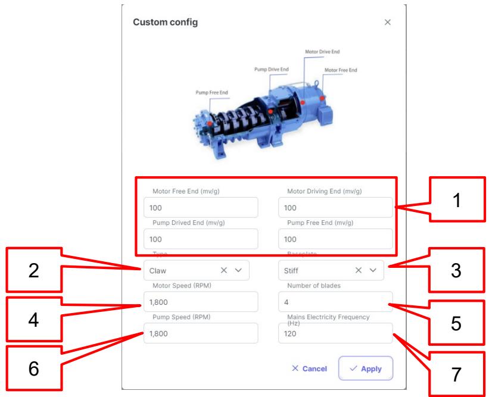Clear the Stiff baseplate selection
Screen dimensions: 489x397
[359, 270]
